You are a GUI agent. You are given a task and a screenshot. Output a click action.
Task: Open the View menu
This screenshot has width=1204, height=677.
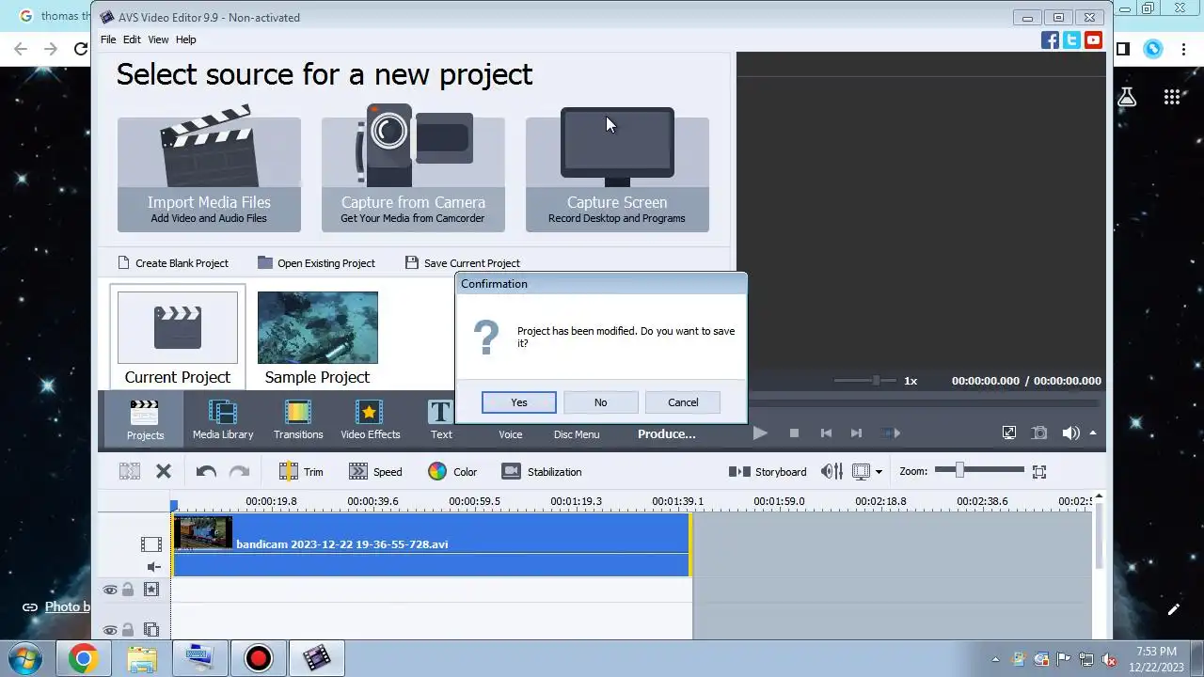(x=158, y=39)
